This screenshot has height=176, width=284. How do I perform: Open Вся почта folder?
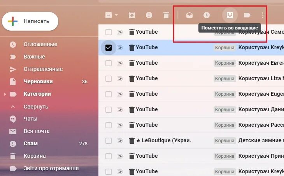(x=37, y=131)
